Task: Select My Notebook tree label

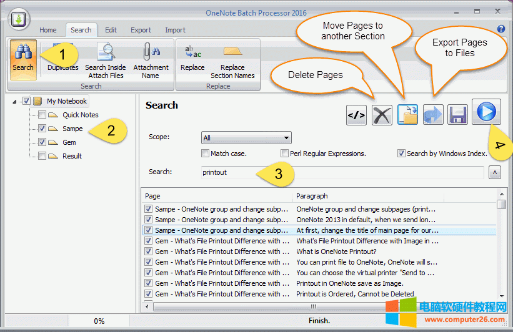Action: (67, 101)
